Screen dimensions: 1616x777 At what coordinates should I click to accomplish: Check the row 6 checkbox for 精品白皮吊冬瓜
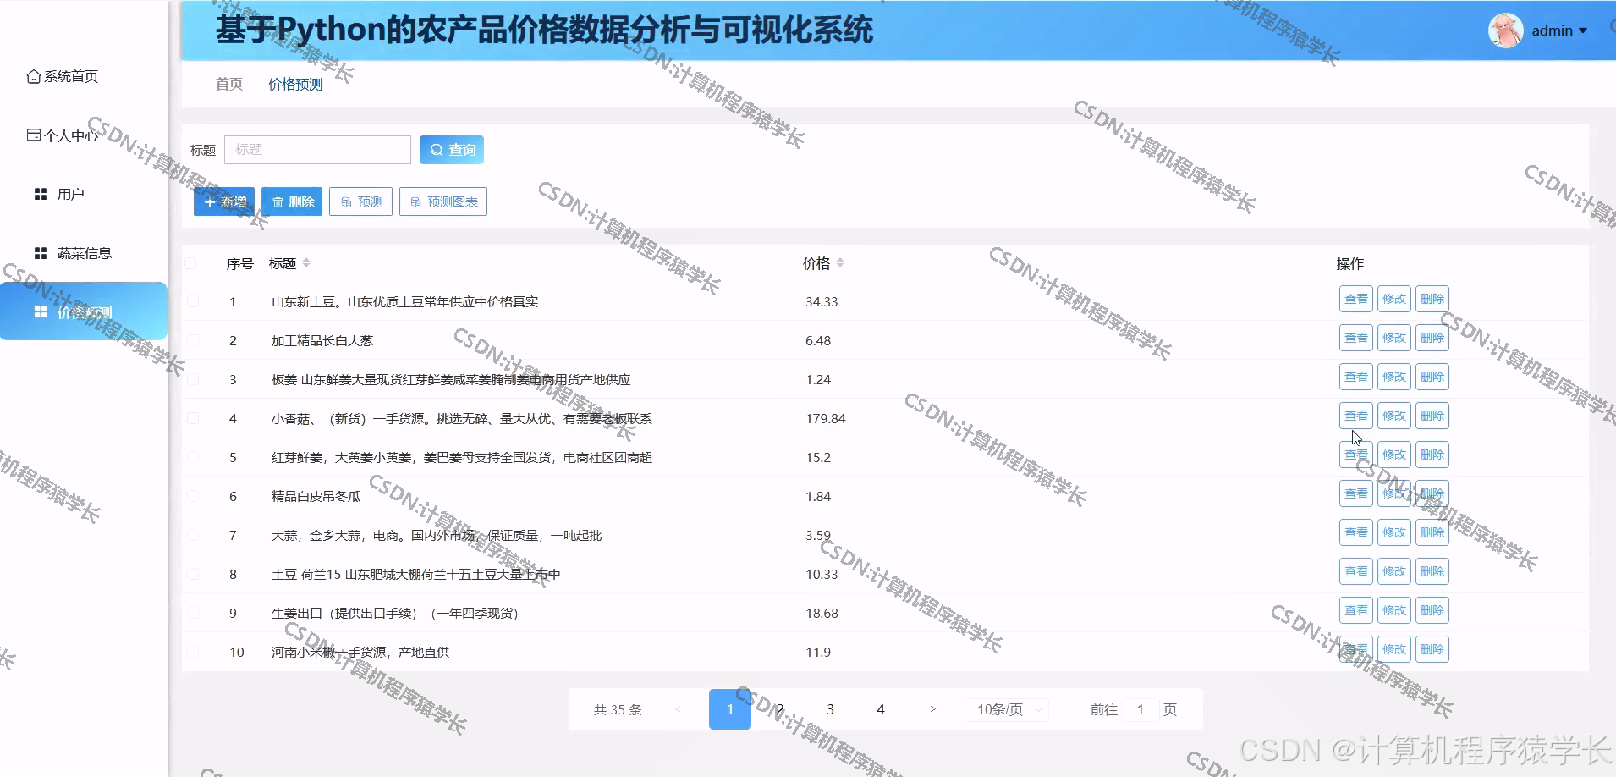pos(193,496)
